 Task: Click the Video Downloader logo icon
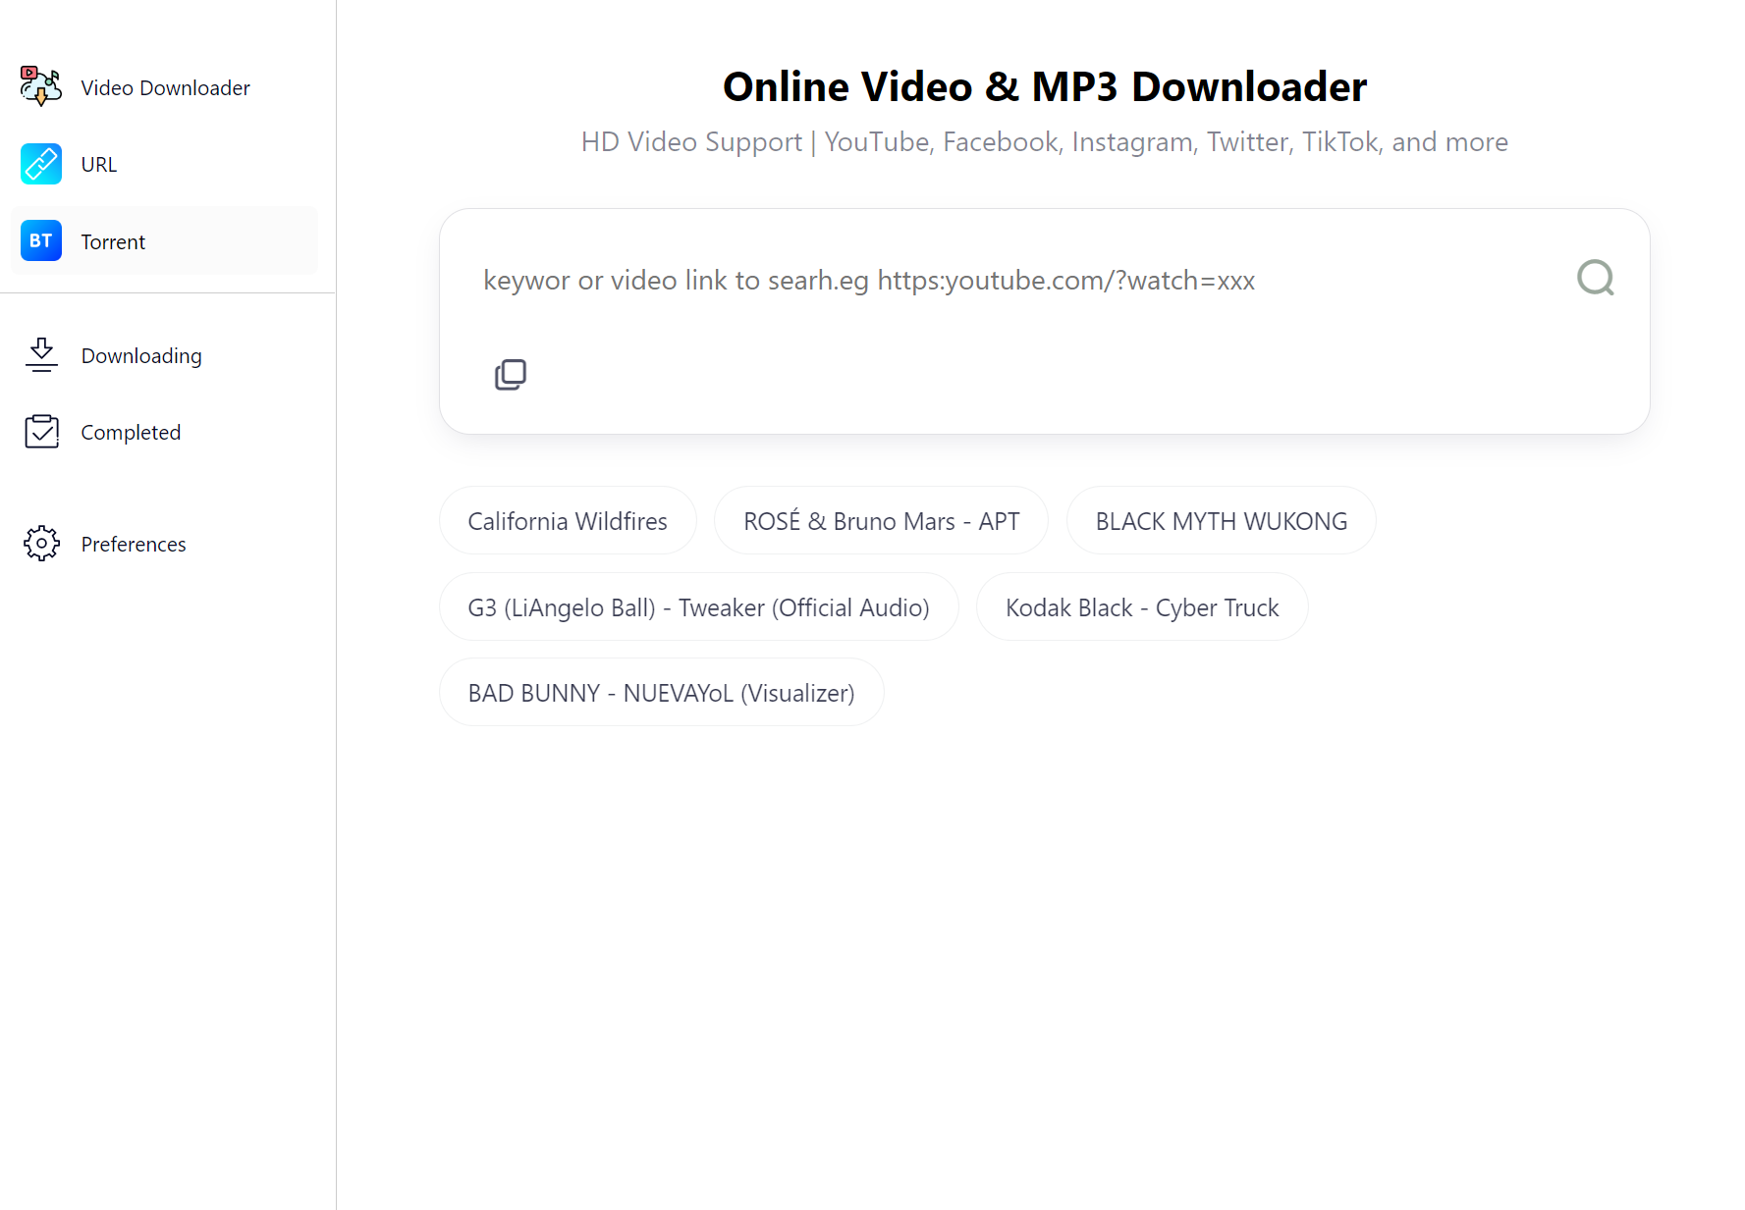[x=40, y=86]
